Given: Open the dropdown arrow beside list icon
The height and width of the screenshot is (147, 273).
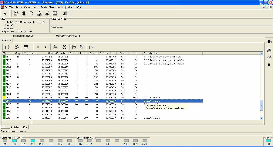Looking at the screenshot, I should (31, 47).
